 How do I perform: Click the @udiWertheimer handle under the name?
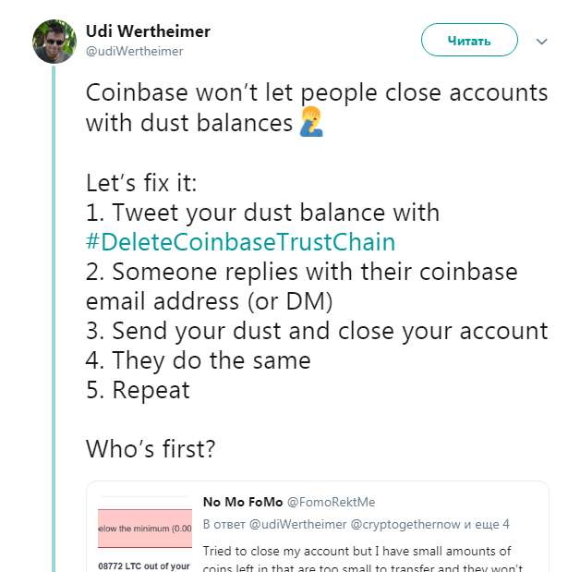[134, 52]
